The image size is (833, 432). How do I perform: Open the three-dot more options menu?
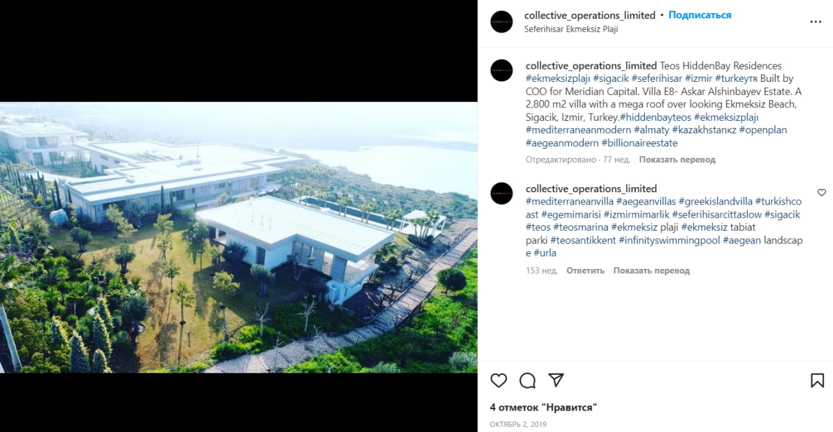click(x=815, y=21)
